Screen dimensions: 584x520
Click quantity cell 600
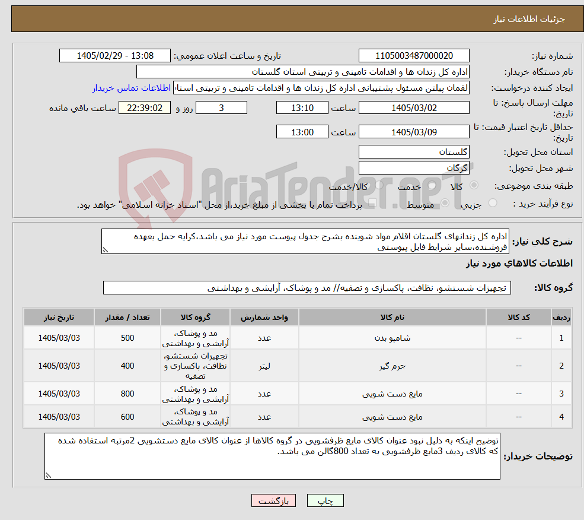click(127, 417)
